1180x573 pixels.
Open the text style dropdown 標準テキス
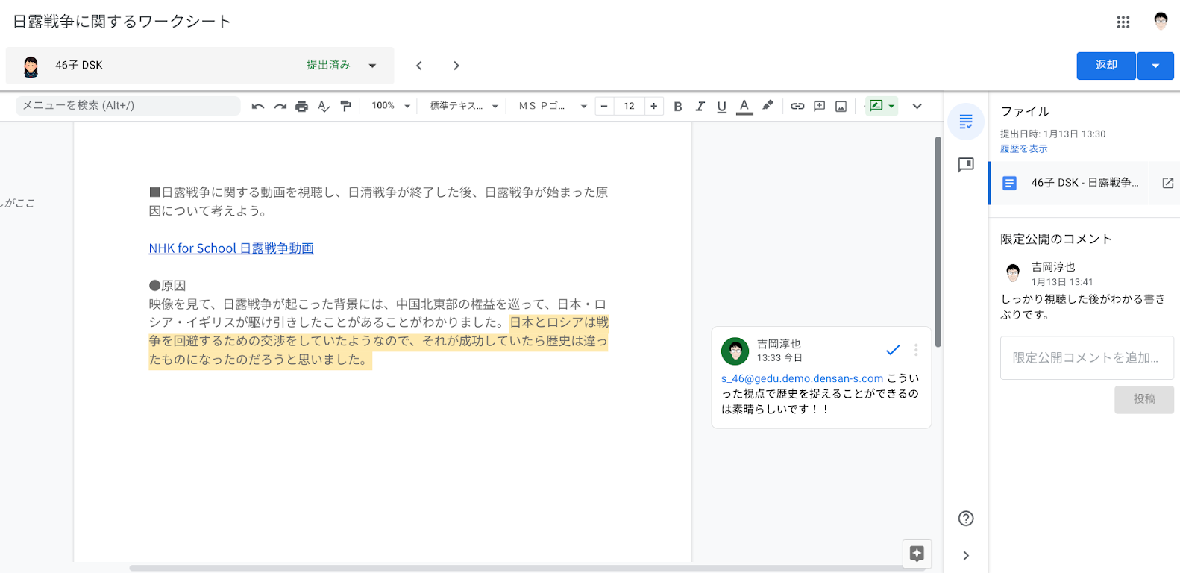(x=463, y=106)
